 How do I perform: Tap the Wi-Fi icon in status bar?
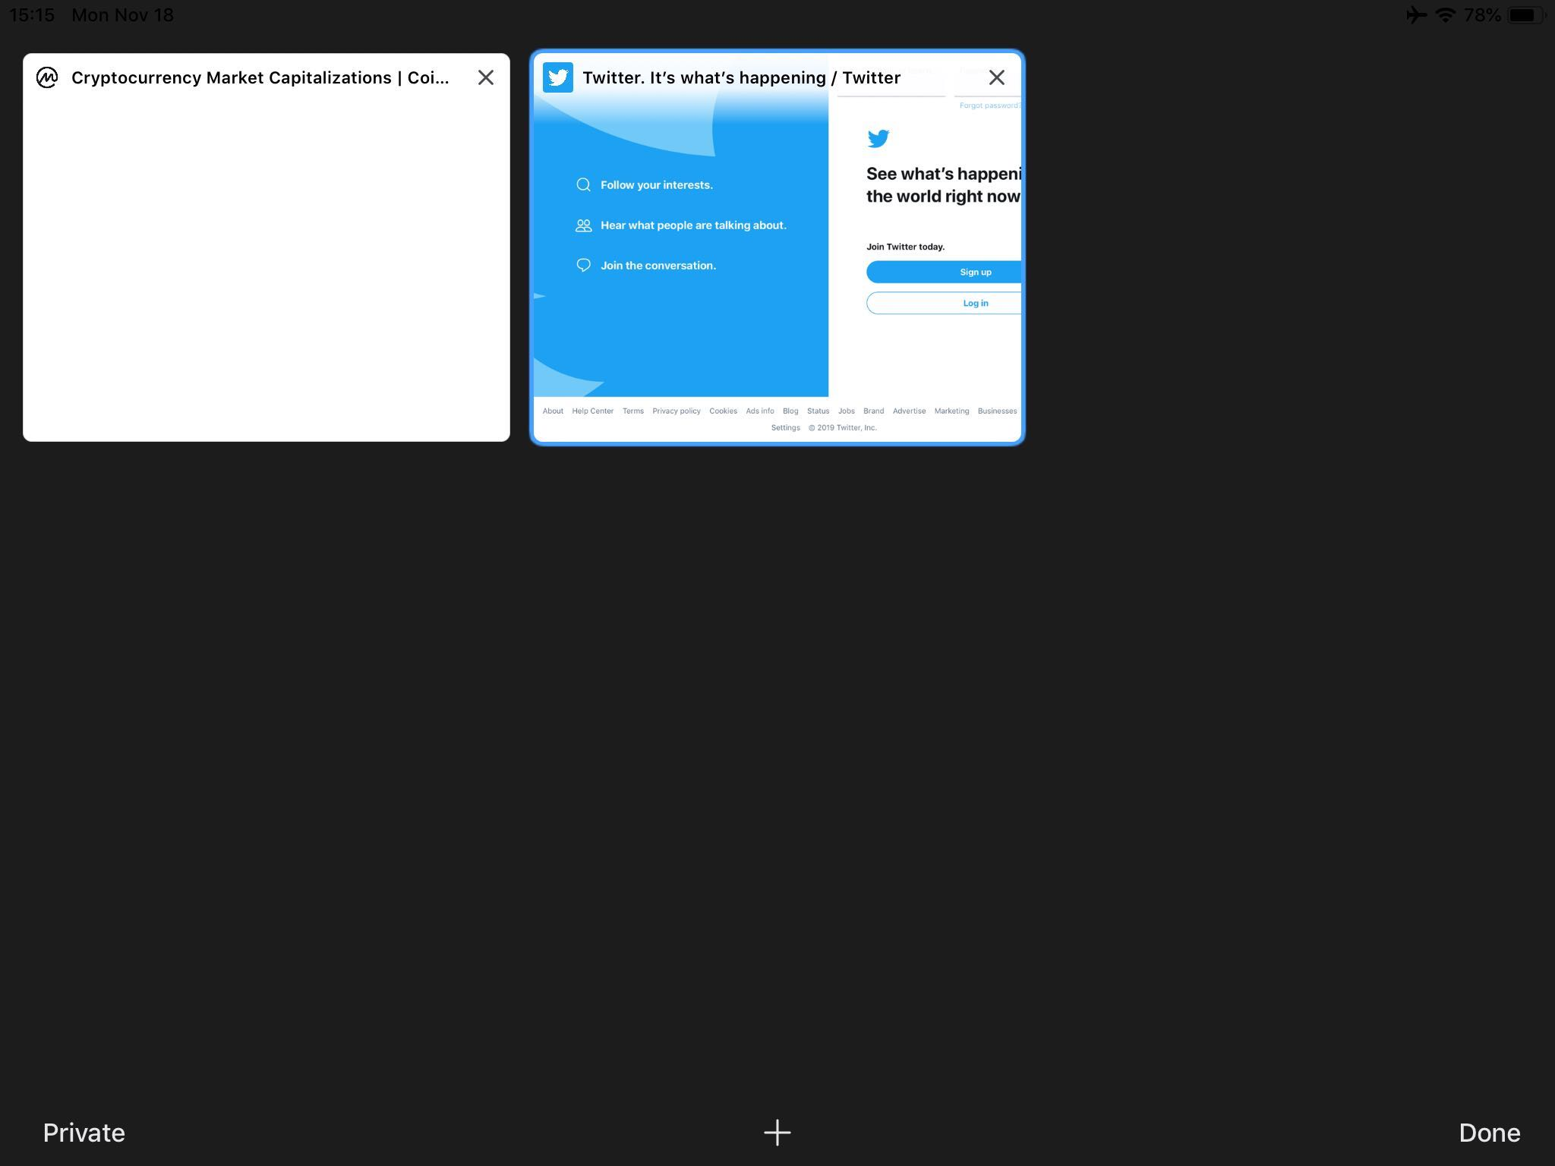click(1445, 15)
